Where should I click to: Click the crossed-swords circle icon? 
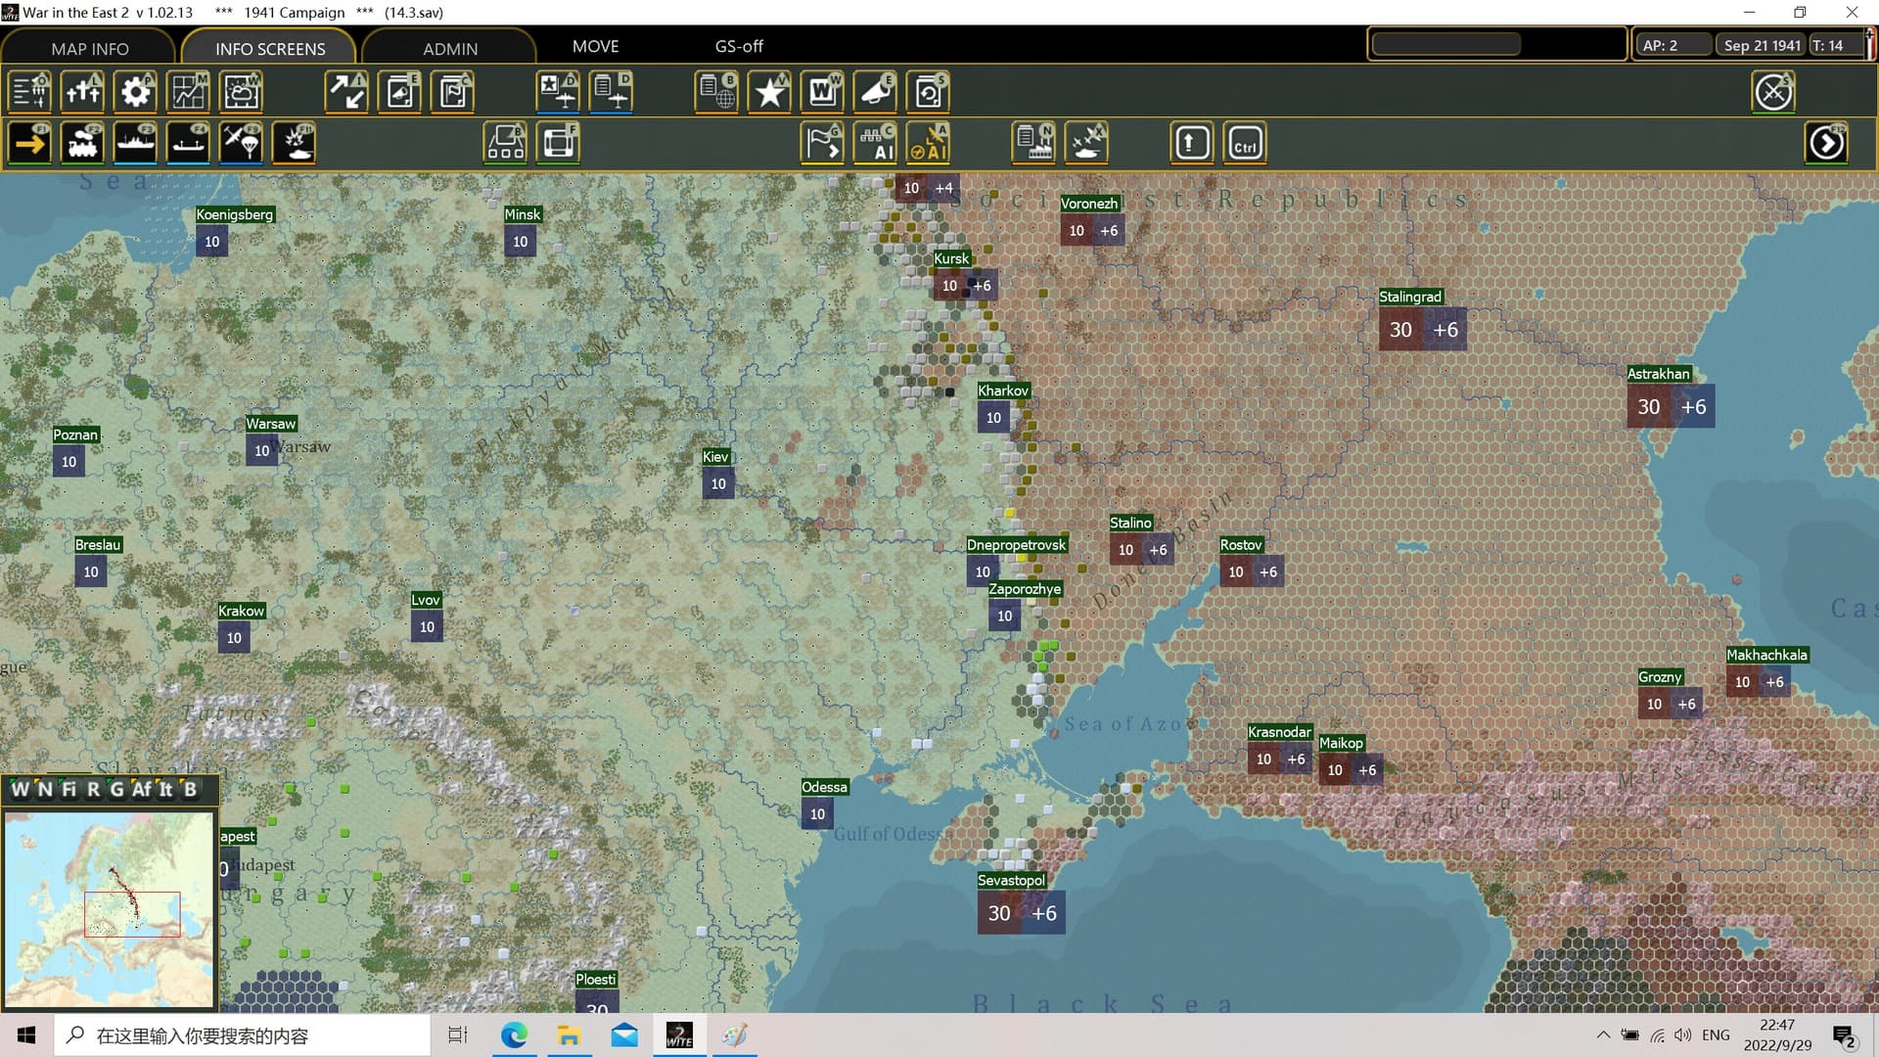click(1773, 92)
